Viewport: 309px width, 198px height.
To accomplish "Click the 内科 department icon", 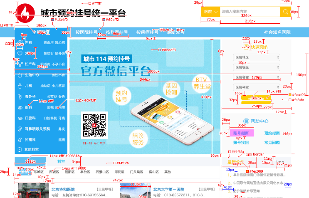I will point(20,42).
